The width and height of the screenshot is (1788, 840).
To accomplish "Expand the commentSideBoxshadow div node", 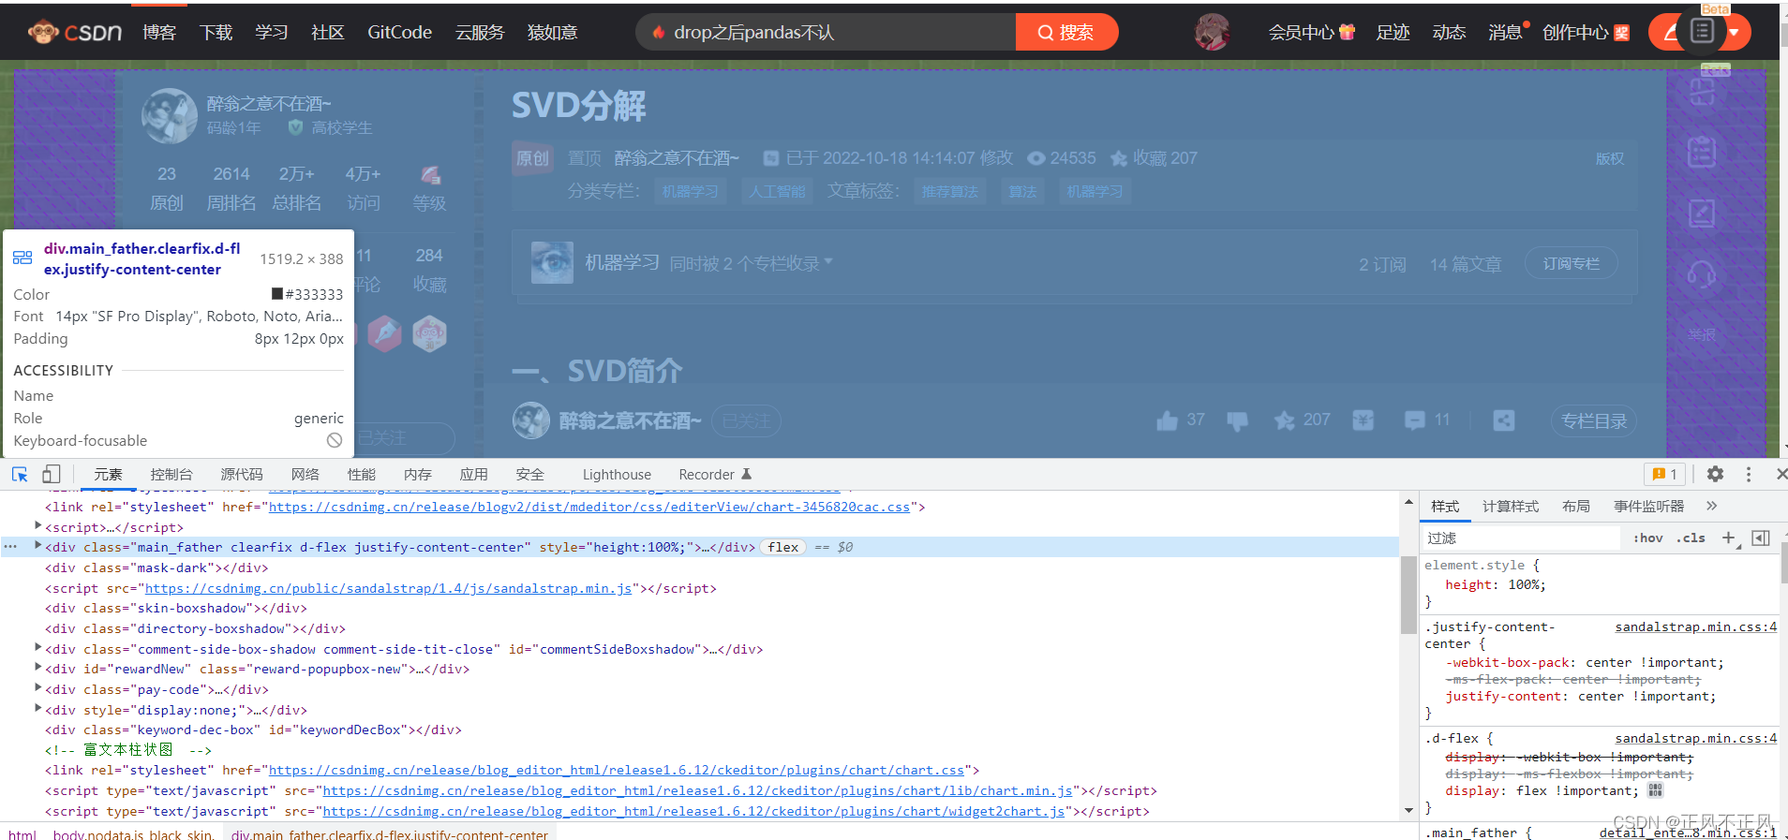I will click(38, 647).
